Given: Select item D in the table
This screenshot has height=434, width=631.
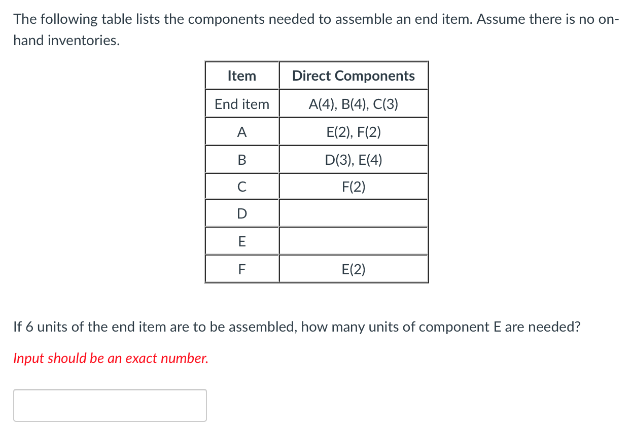Looking at the screenshot, I should tap(241, 213).
